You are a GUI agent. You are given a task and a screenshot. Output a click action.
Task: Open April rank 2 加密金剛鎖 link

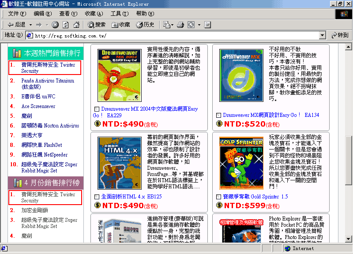click(34, 210)
